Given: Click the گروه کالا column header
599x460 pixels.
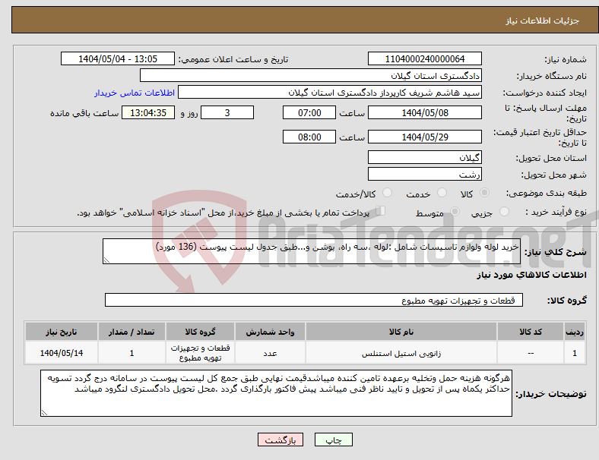Looking at the screenshot, I should tap(200, 332).
